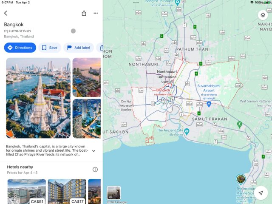Tap the back arrow in place panel
The image size is (272, 204).
(6, 13)
